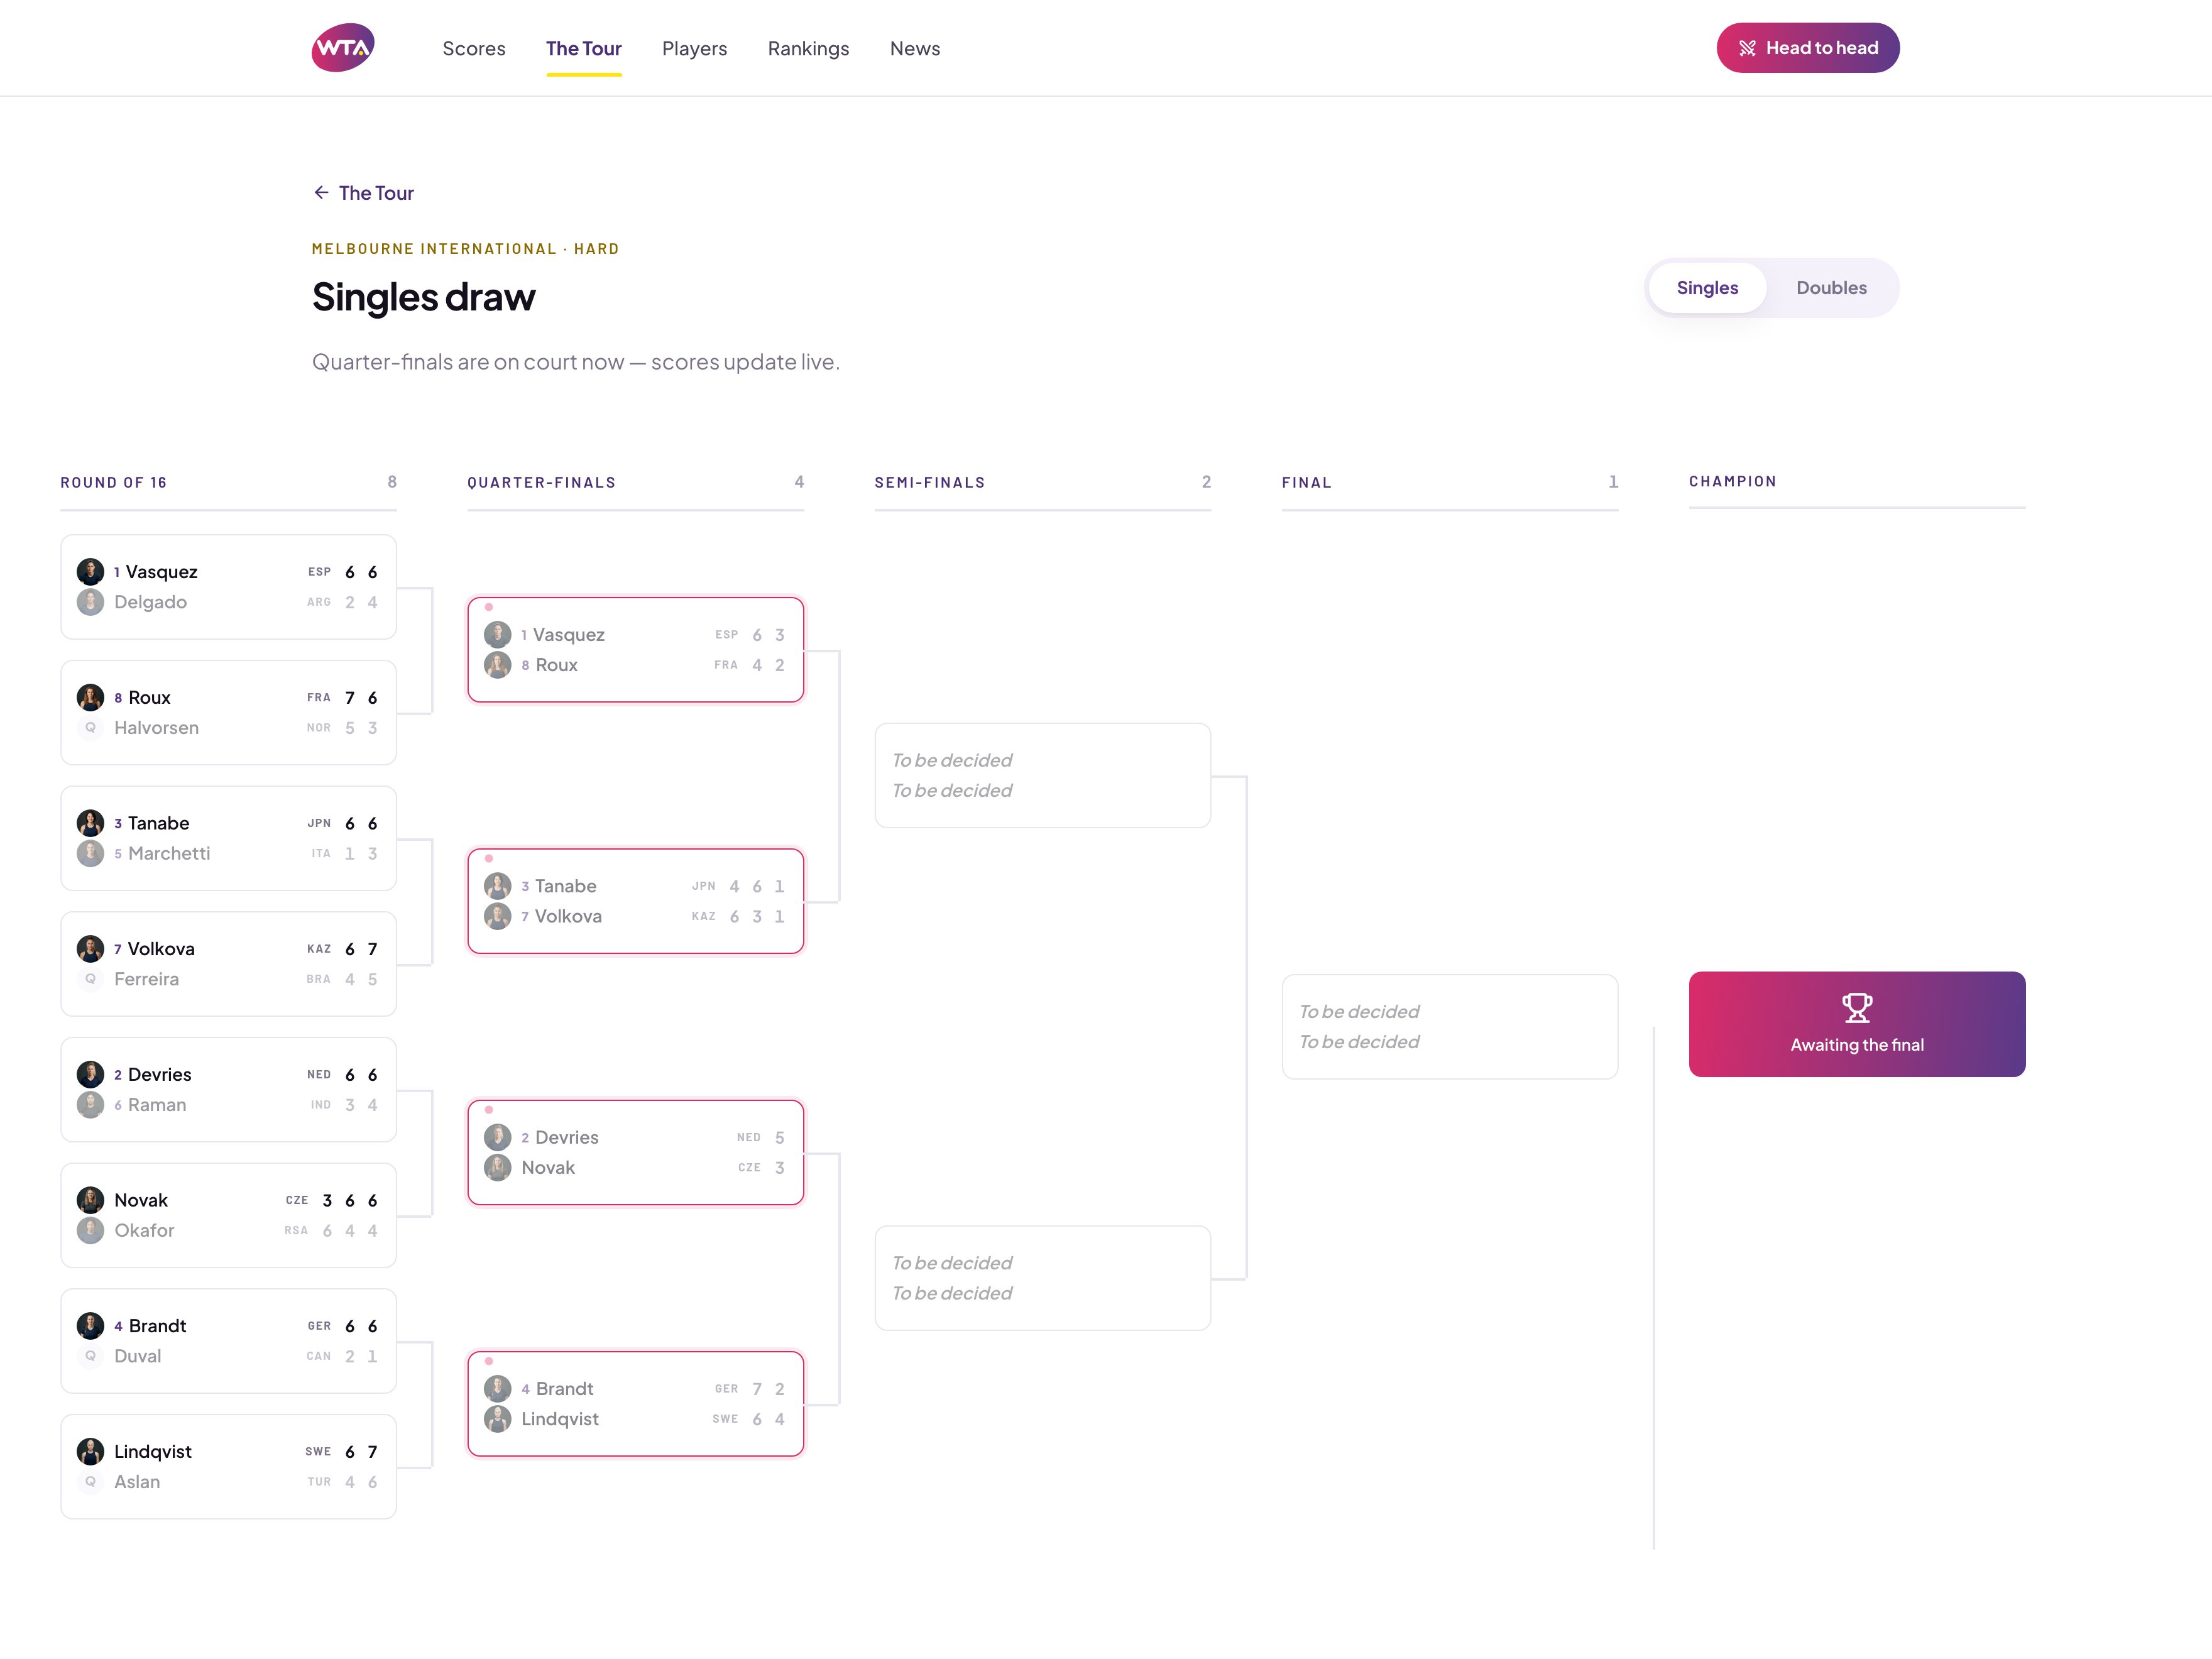Click the Head to head button

pyautogui.click(x=1808, y=48)
